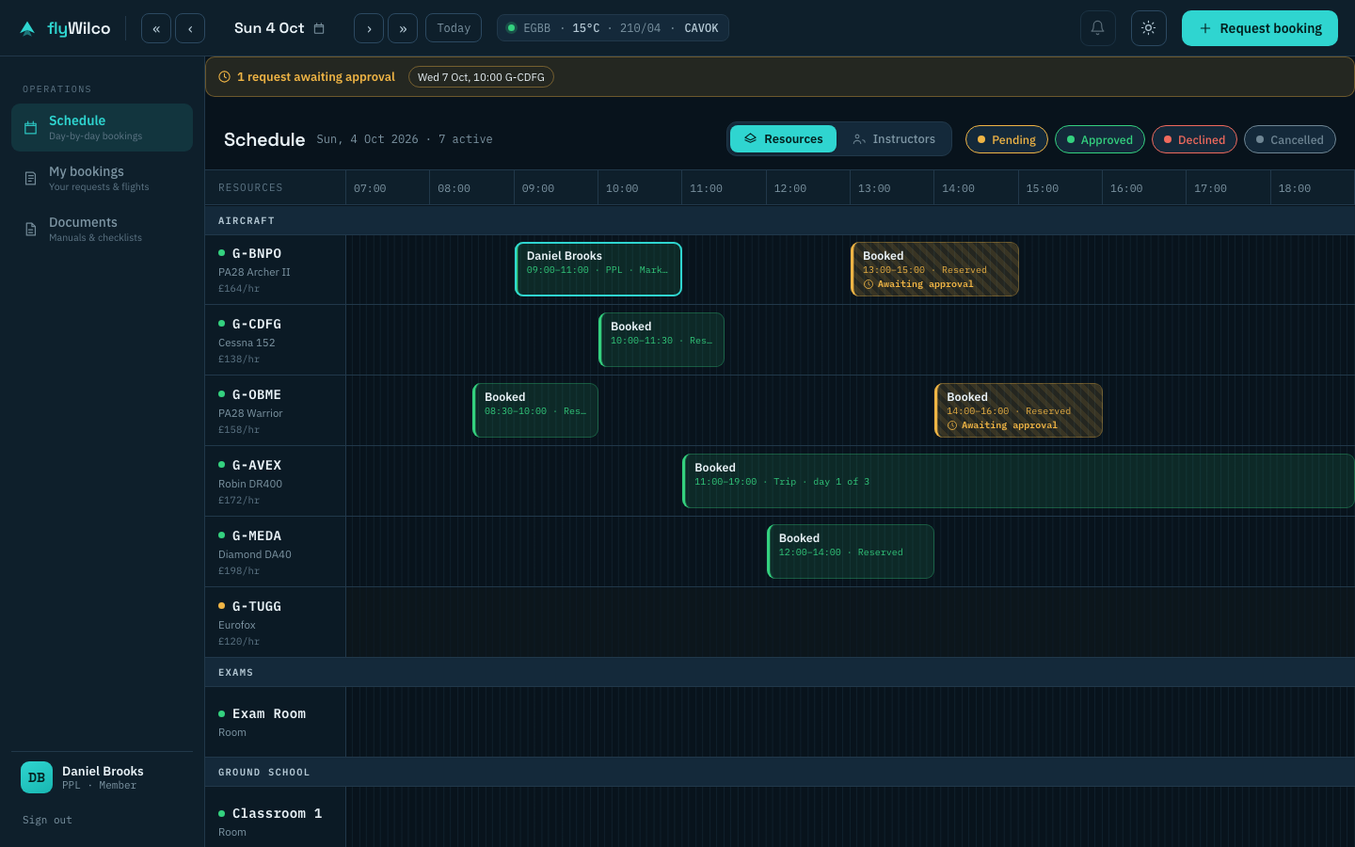Open G-OBME 14:00–16:00 awaiting approval booking

1018,410
